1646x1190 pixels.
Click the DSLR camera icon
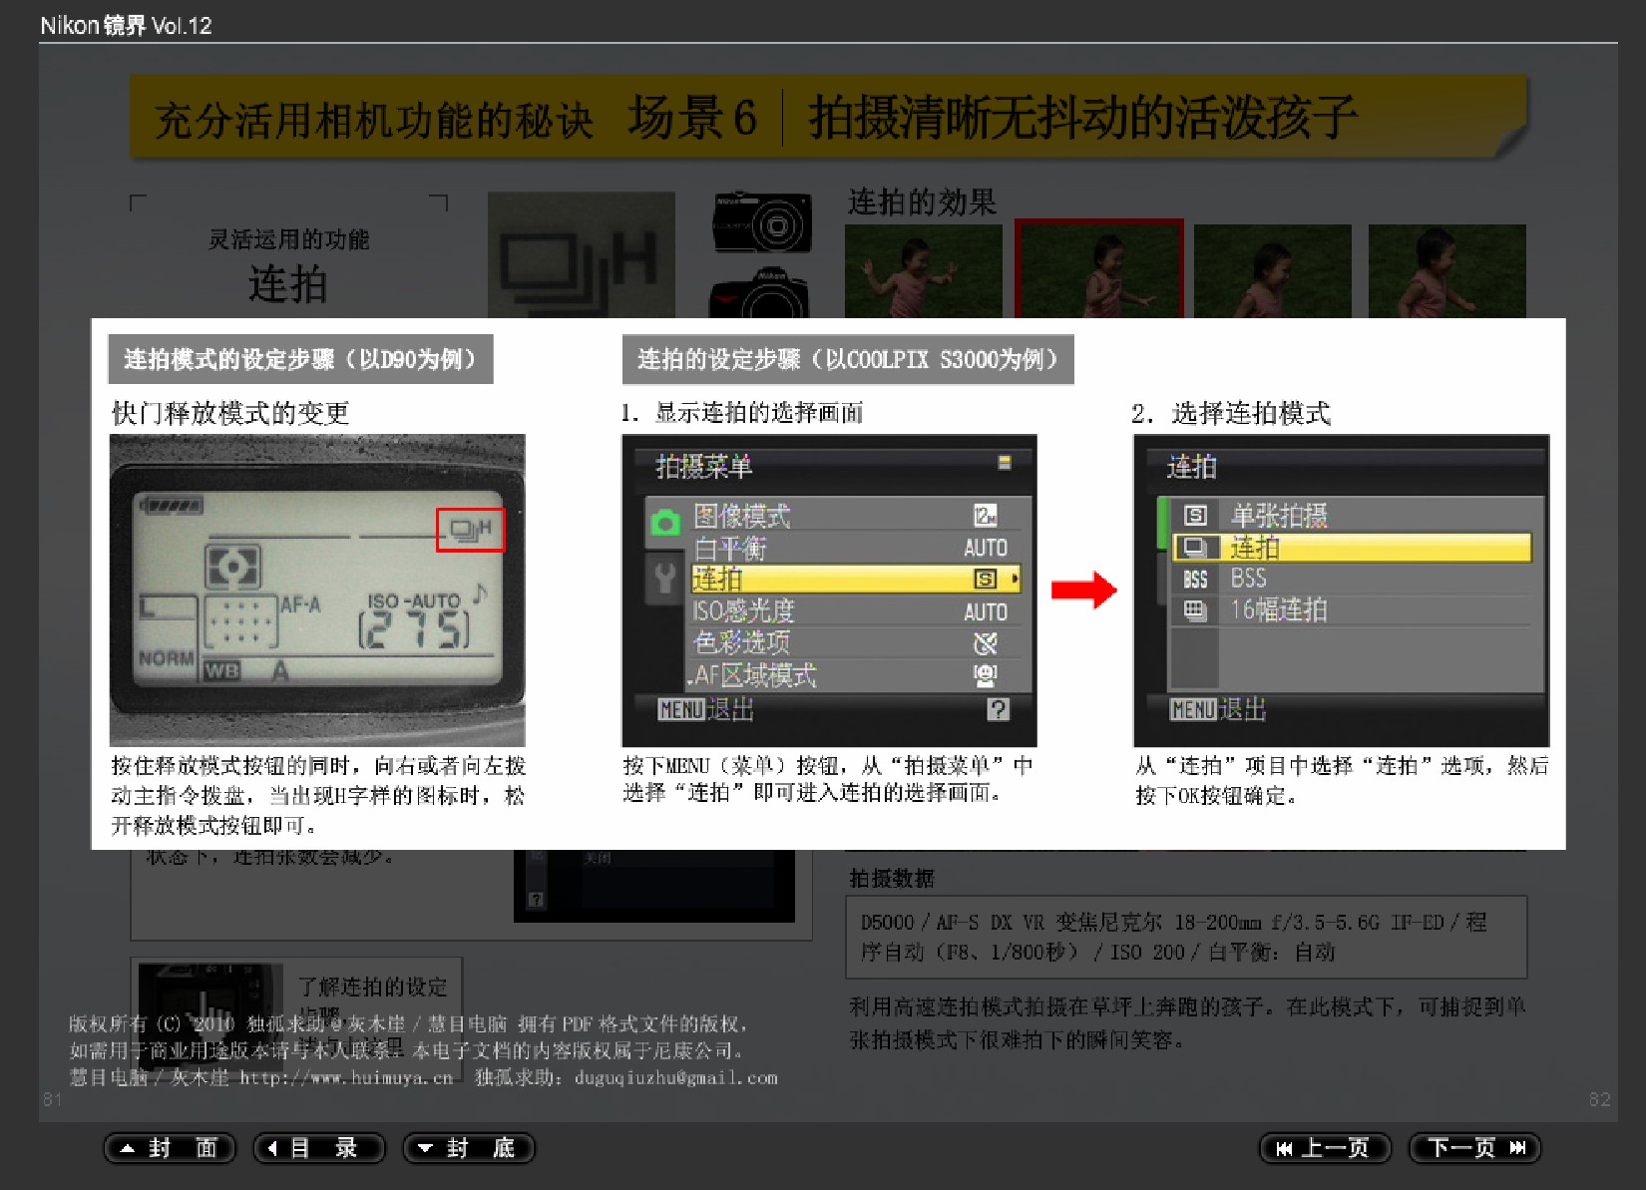758,292
